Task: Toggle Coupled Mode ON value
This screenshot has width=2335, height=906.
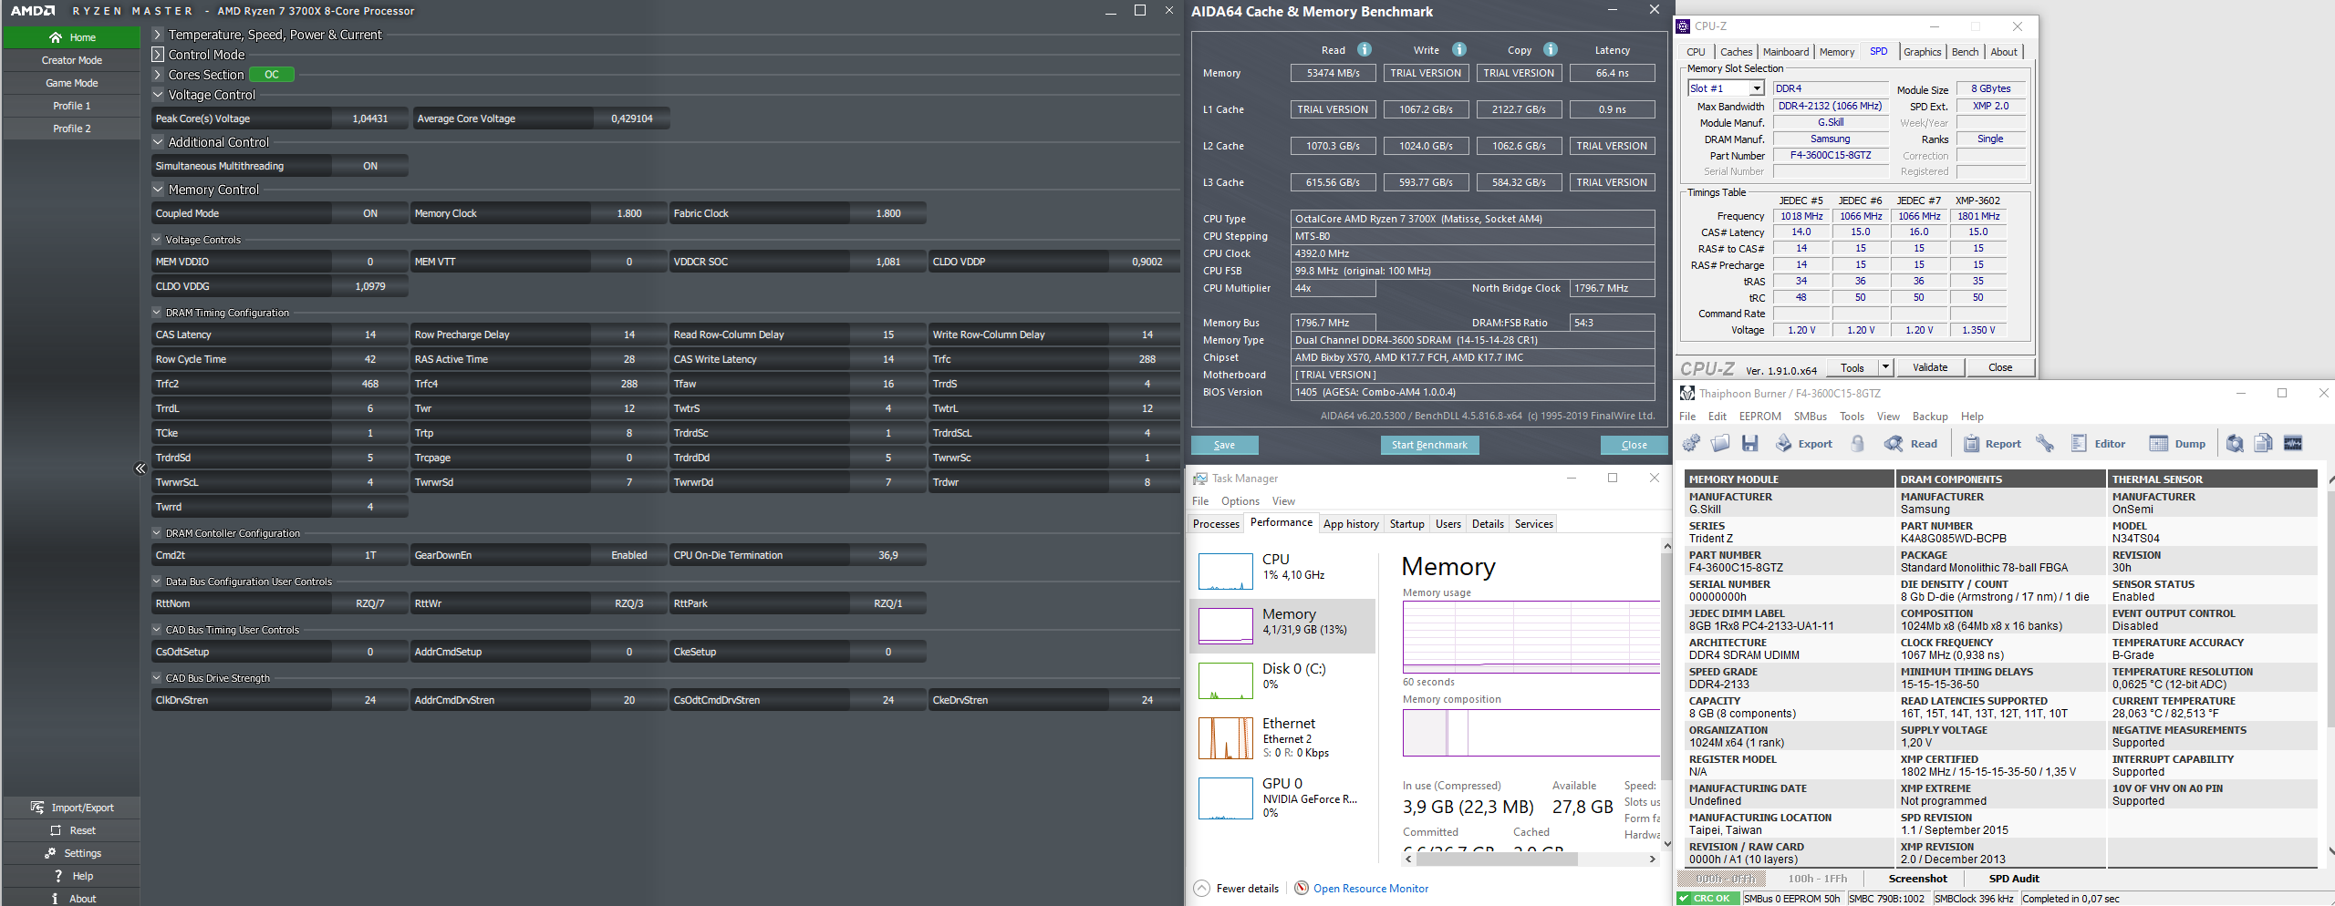Action: tap(370, 213)
